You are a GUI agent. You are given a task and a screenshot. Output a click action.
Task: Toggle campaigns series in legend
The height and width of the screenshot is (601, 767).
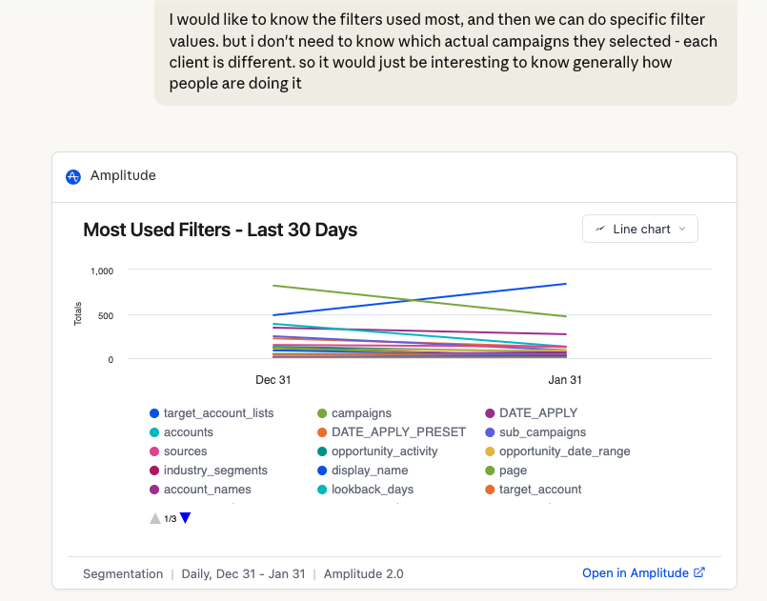(x=361, y=413)
